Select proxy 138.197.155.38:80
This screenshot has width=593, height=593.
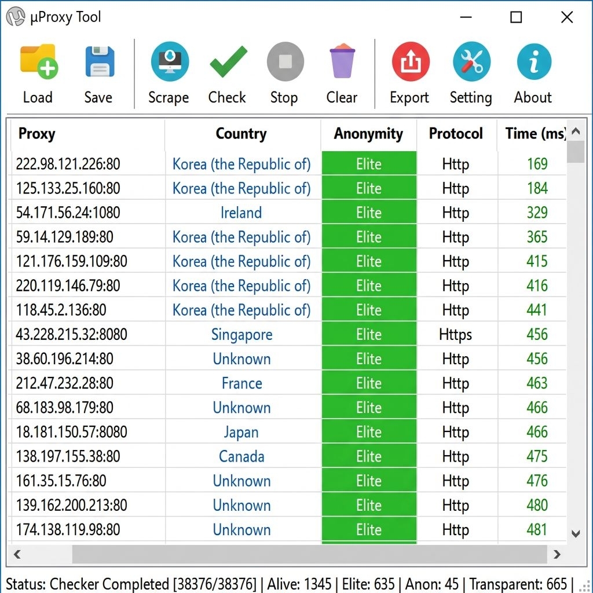pyautogui.click(x=68, y=456)
